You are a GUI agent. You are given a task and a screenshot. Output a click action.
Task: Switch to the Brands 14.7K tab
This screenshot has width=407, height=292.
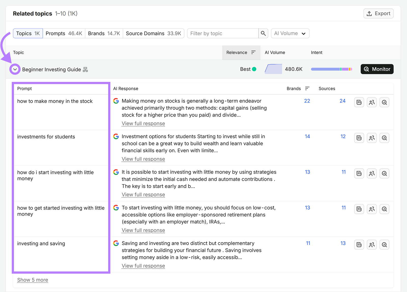pos(104,33)
